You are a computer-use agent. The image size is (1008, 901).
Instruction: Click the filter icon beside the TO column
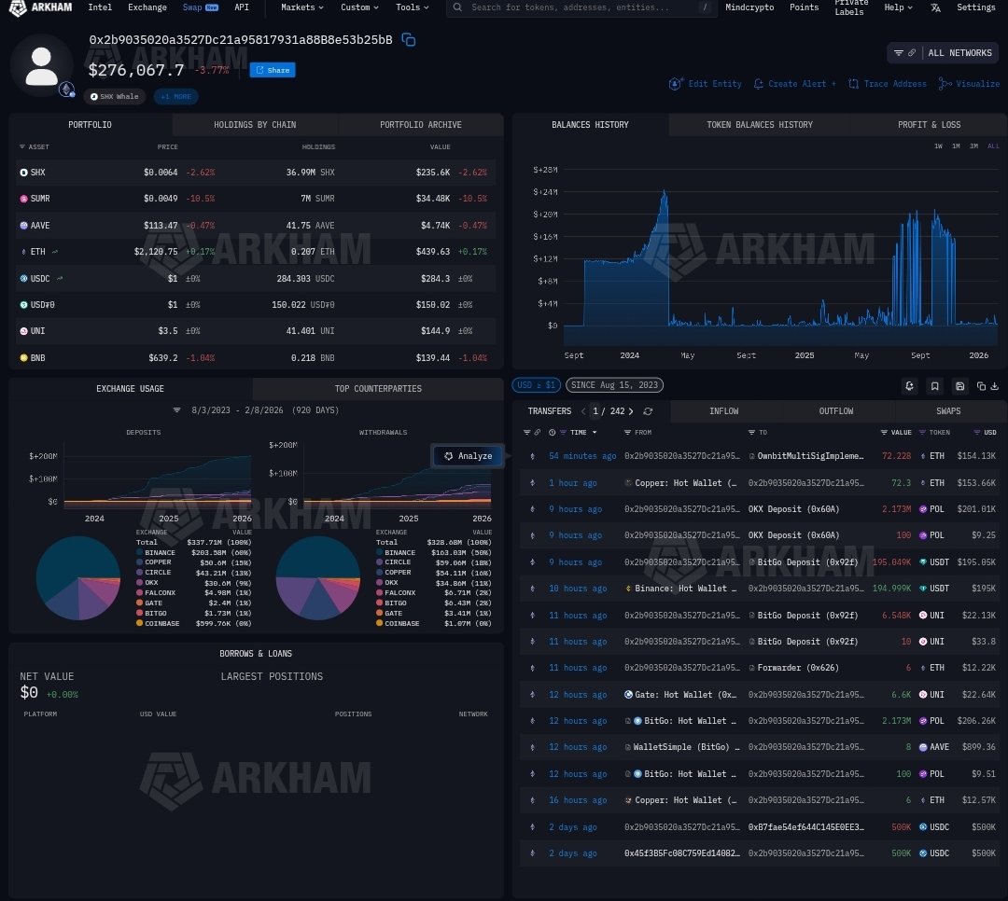(751, 433)
